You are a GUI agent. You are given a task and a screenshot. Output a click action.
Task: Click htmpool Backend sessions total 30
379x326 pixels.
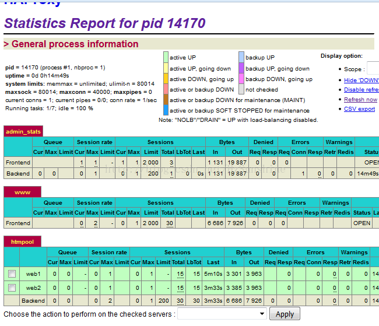[180, 300]
